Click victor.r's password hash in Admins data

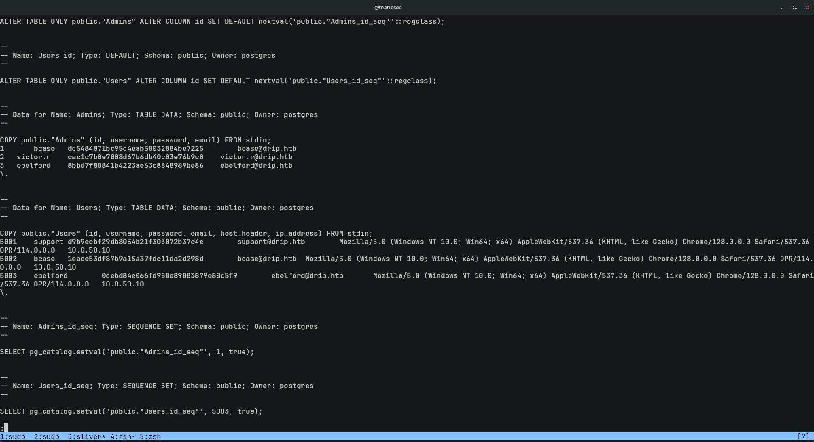pos(135,157)
